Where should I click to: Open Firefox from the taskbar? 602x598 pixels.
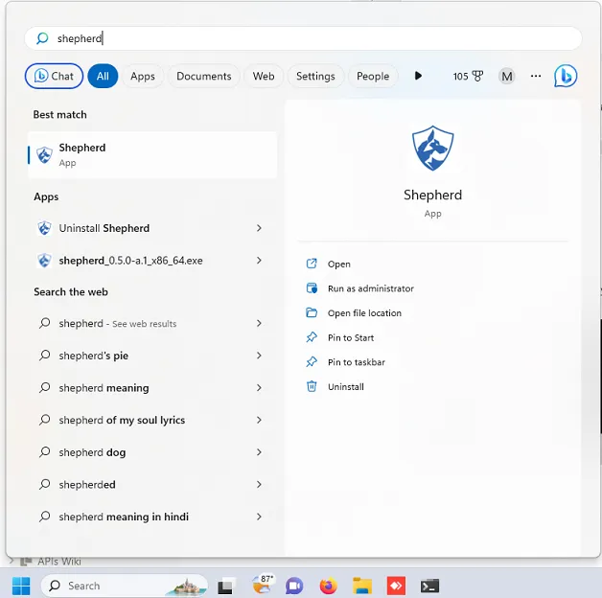(328, 586)
